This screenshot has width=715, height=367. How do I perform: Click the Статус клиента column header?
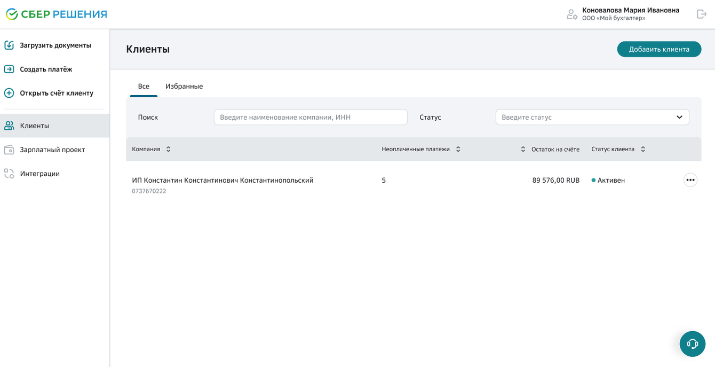(x=613, y=150)
